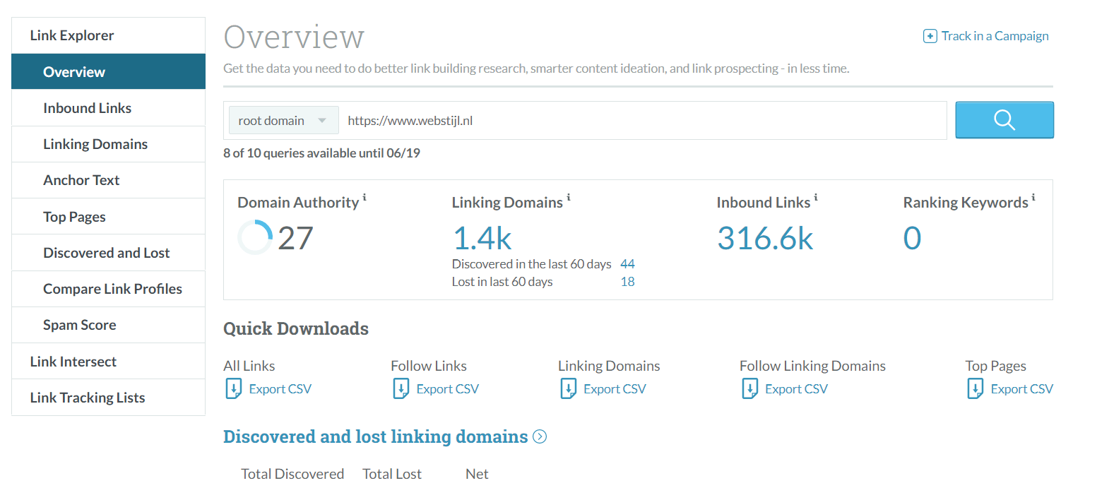
Task: Click the 1.4k linking domains value
Action: click(482, 238)
